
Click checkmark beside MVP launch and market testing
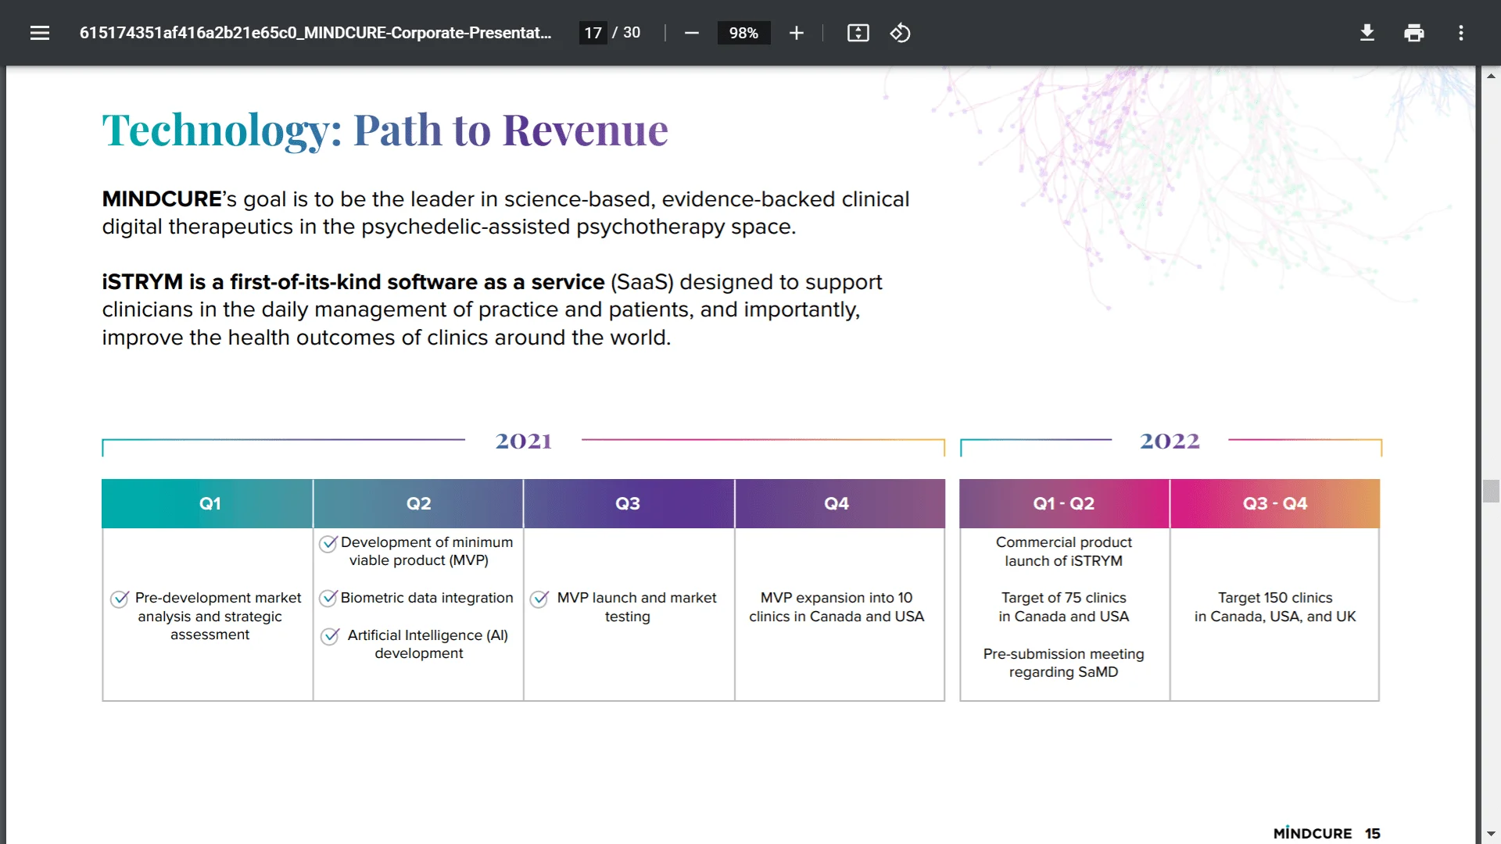click(539, 599)
